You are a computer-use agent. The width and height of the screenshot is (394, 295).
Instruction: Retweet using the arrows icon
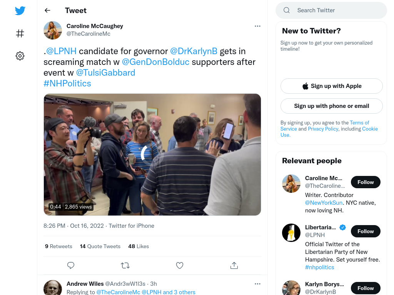125,265
